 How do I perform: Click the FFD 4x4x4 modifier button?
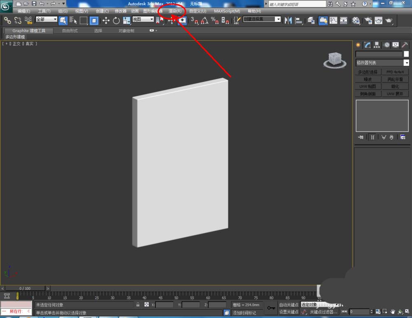[x=395, y=72]
